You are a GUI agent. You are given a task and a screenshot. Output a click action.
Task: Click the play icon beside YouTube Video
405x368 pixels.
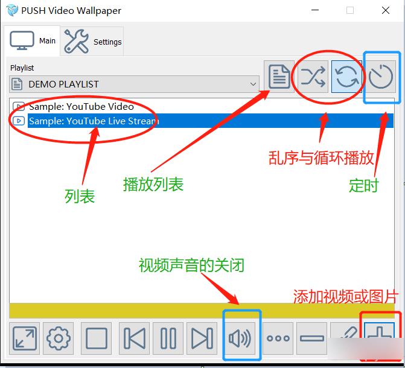pos(19,106)
